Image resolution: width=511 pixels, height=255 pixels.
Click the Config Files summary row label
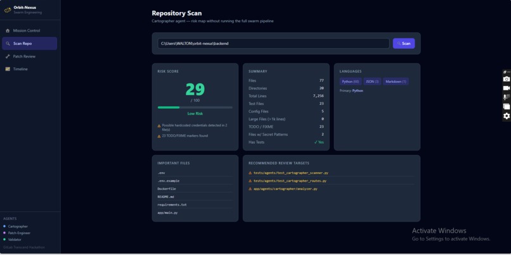257,111
